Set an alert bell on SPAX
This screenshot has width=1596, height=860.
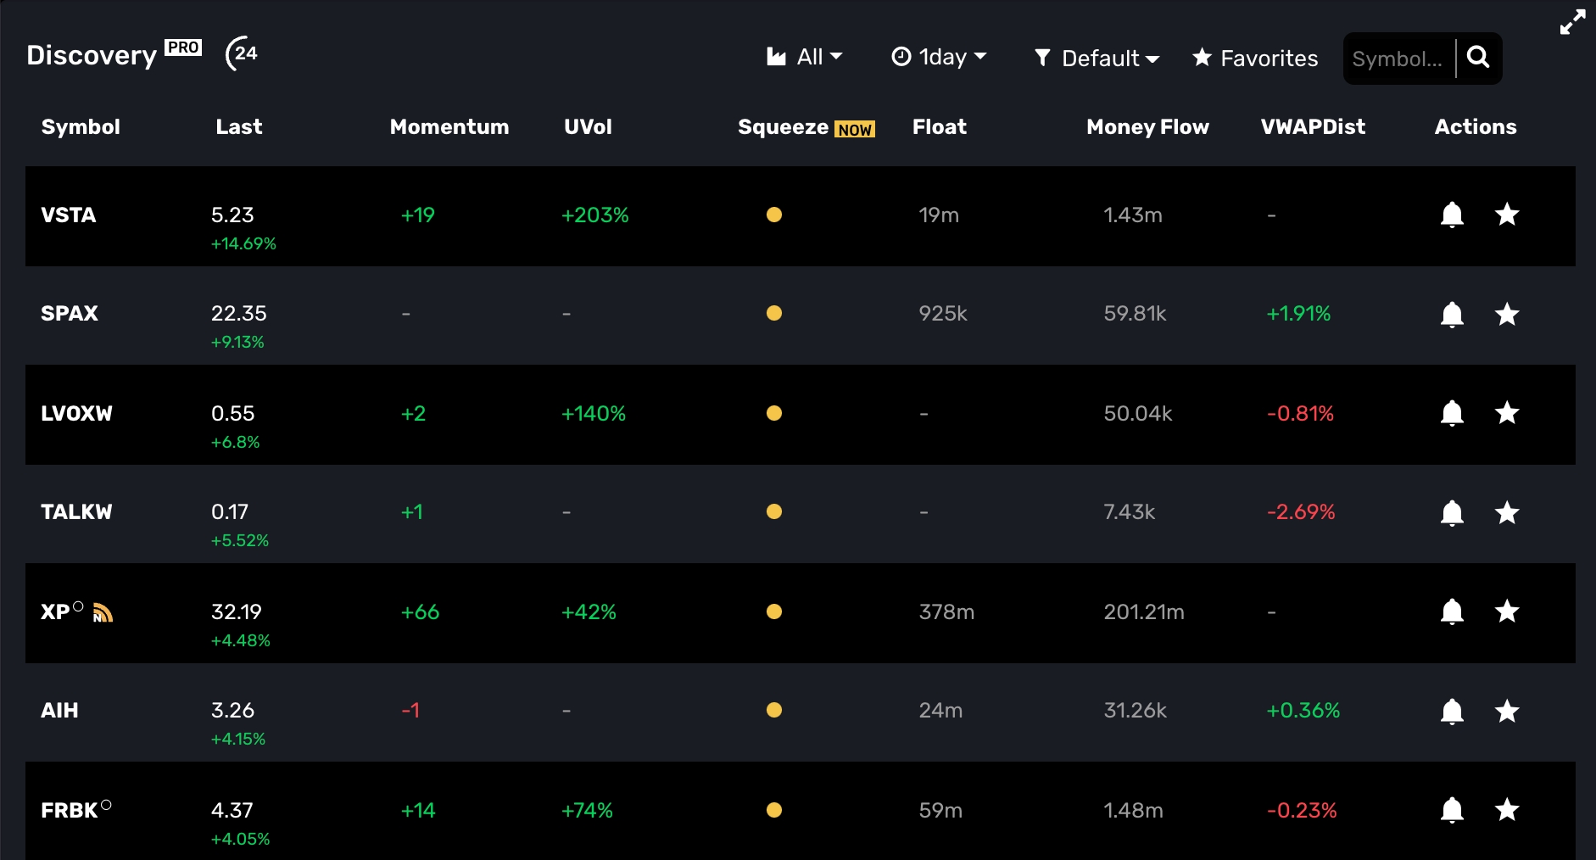(1452, 315)
